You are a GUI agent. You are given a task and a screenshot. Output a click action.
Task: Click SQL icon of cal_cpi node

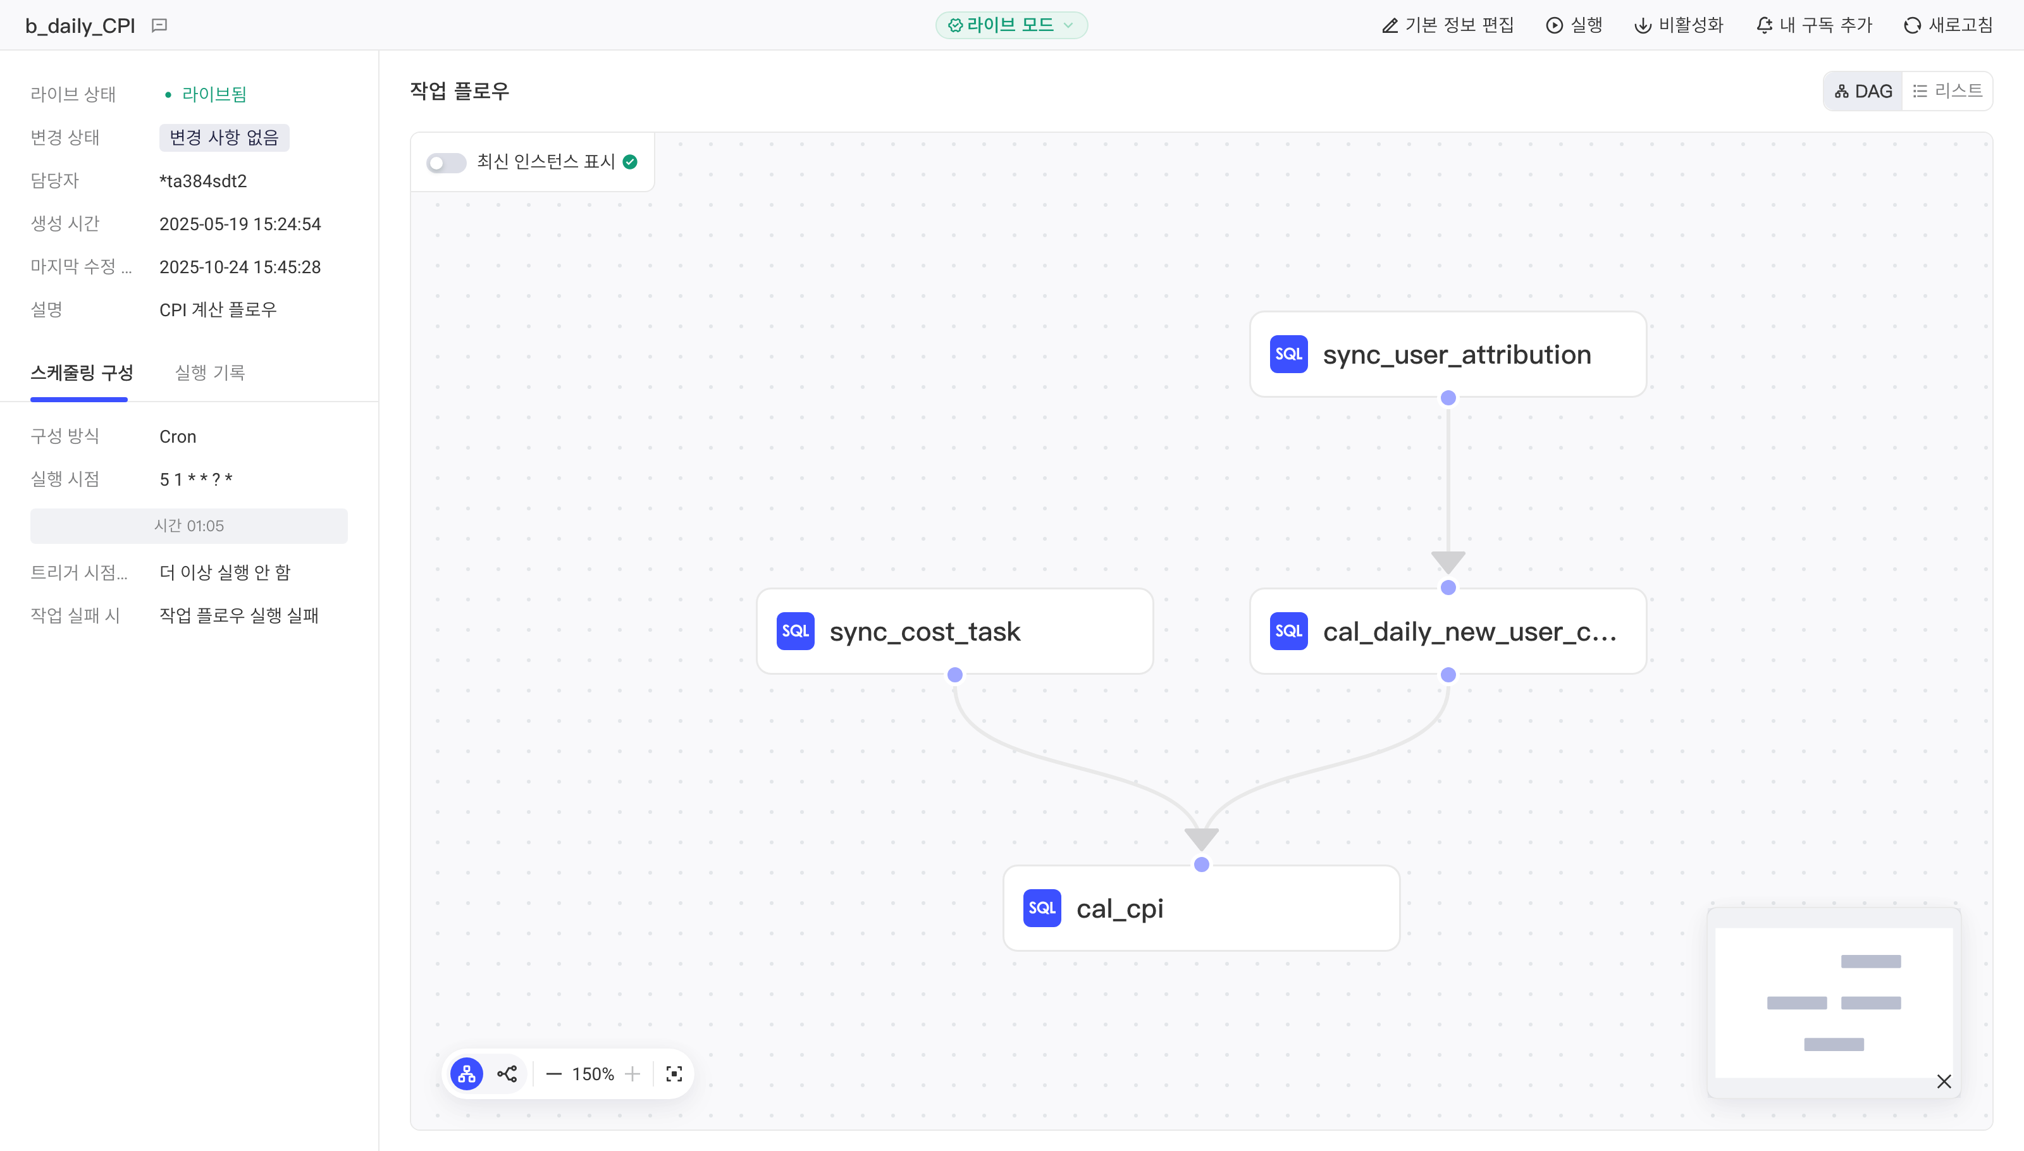click(x=1042, y=908)
